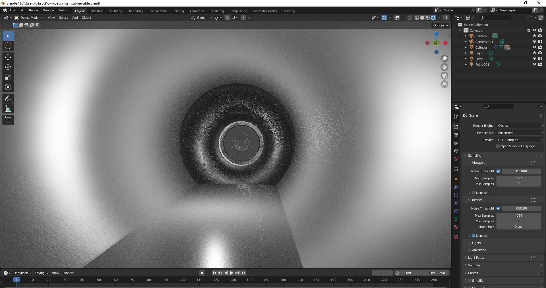The height and width of the screenshot is (288, 546).
Task: Open the Object Mode dropdown
Action: click(x=29, y=18)
